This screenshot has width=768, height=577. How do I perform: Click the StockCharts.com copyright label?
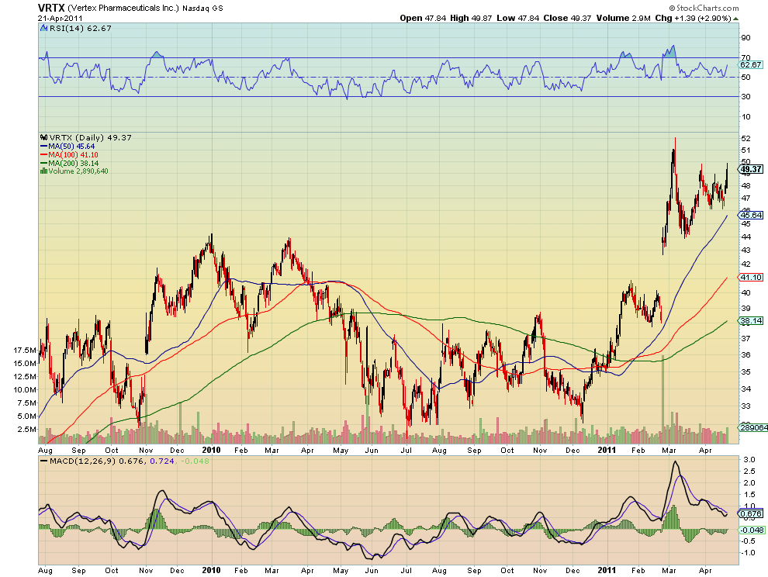[704, 8]
